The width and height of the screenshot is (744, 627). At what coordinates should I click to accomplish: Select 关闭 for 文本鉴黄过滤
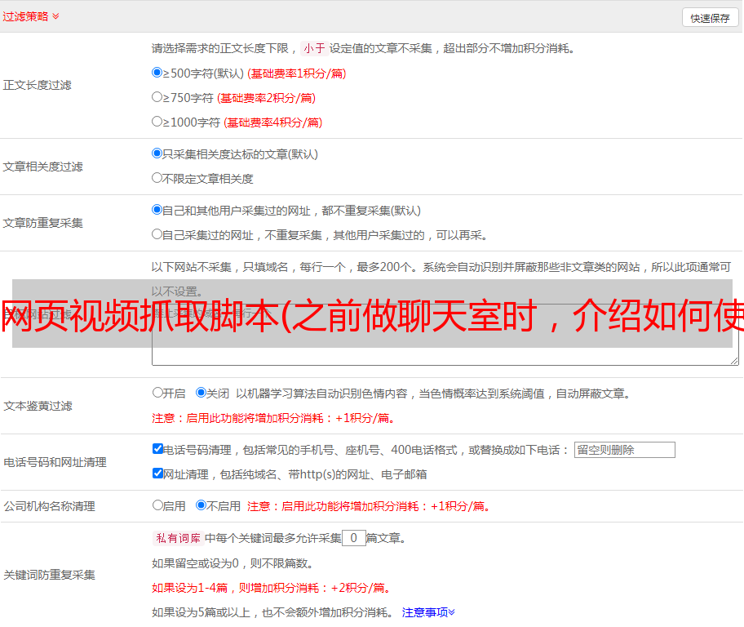[x=201, y=393]
